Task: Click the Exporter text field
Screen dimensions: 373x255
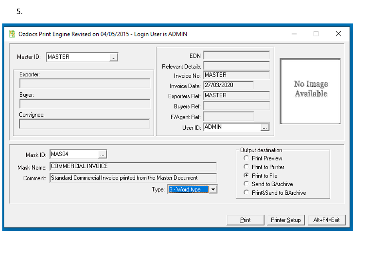Action: click(x=85, y=84)
